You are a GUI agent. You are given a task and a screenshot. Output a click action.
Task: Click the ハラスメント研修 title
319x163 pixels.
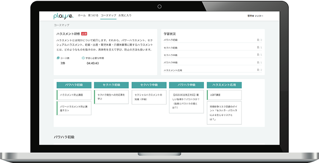pyautogui.click(x=68, y=34)
